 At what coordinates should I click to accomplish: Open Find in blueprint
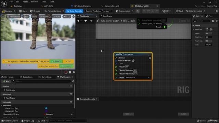click(x=179, y=11)
